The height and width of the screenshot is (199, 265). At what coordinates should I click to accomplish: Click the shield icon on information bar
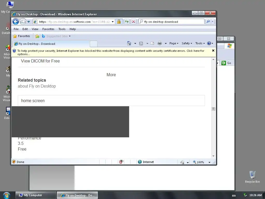[x=14, y=51]
